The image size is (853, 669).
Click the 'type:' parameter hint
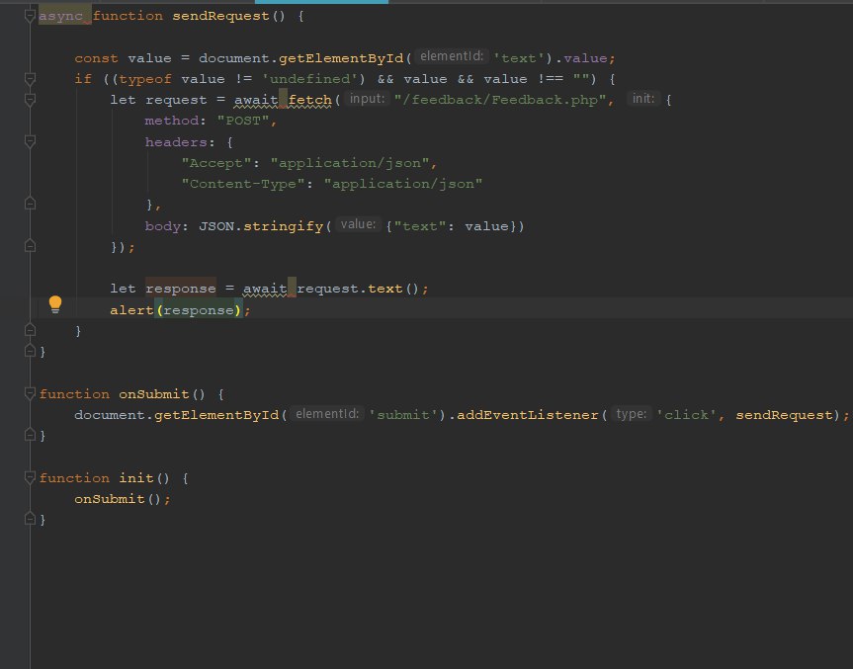631,414
